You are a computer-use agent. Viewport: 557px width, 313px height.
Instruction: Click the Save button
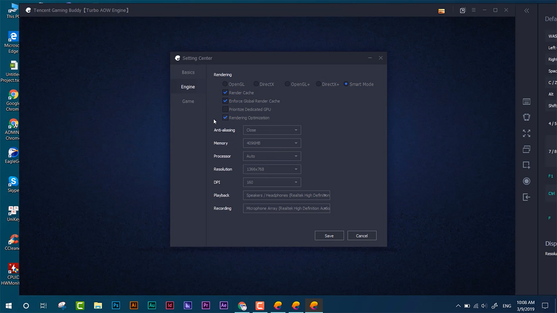(329, 236)
